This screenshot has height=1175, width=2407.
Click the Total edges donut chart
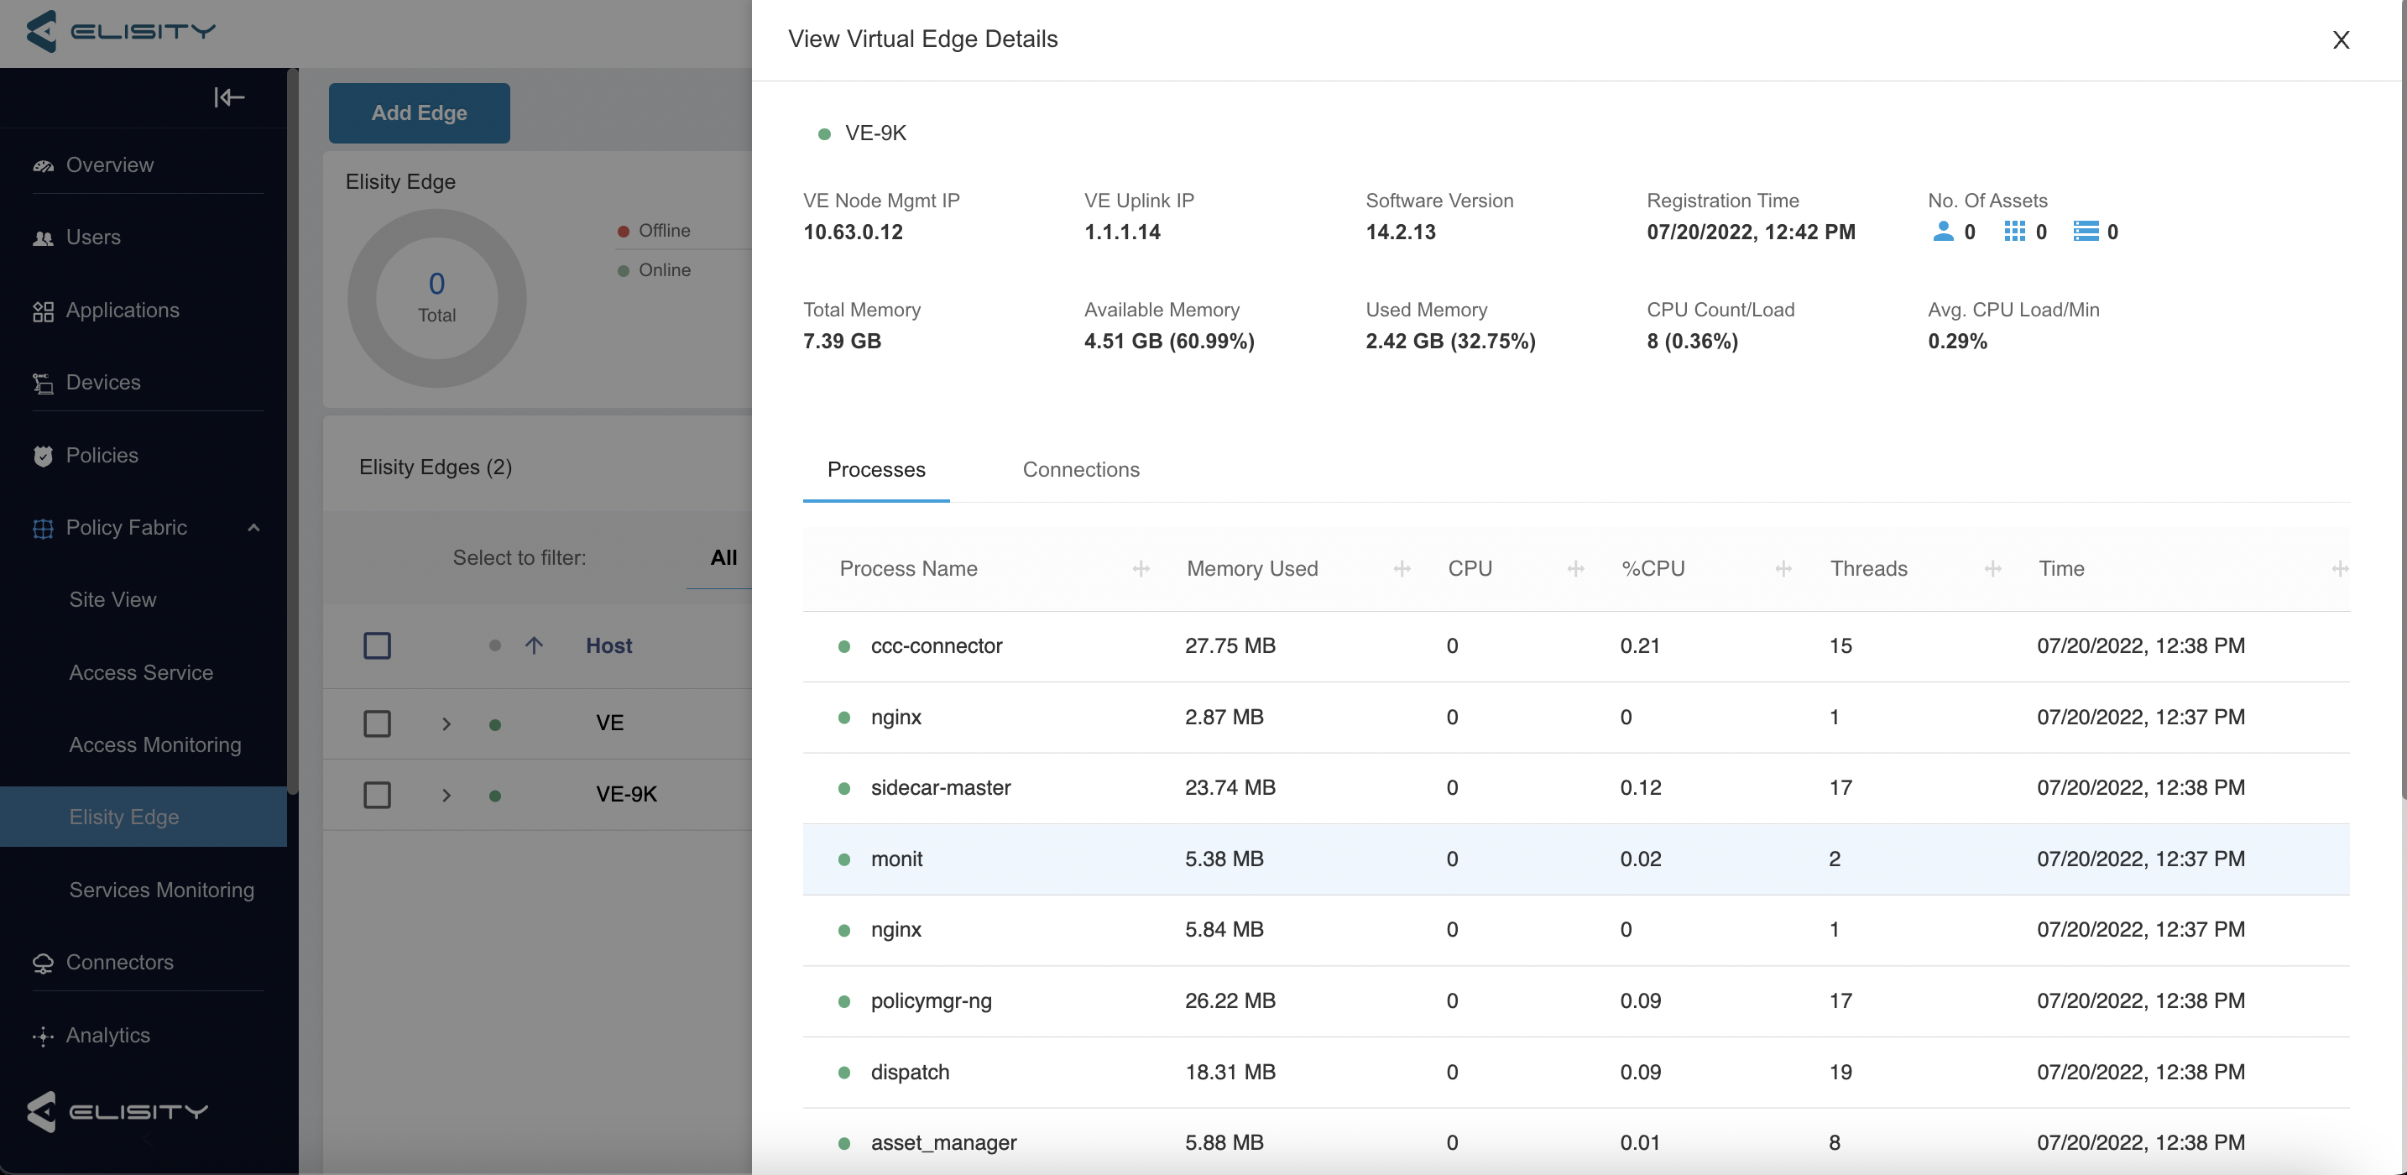(436, 298)
